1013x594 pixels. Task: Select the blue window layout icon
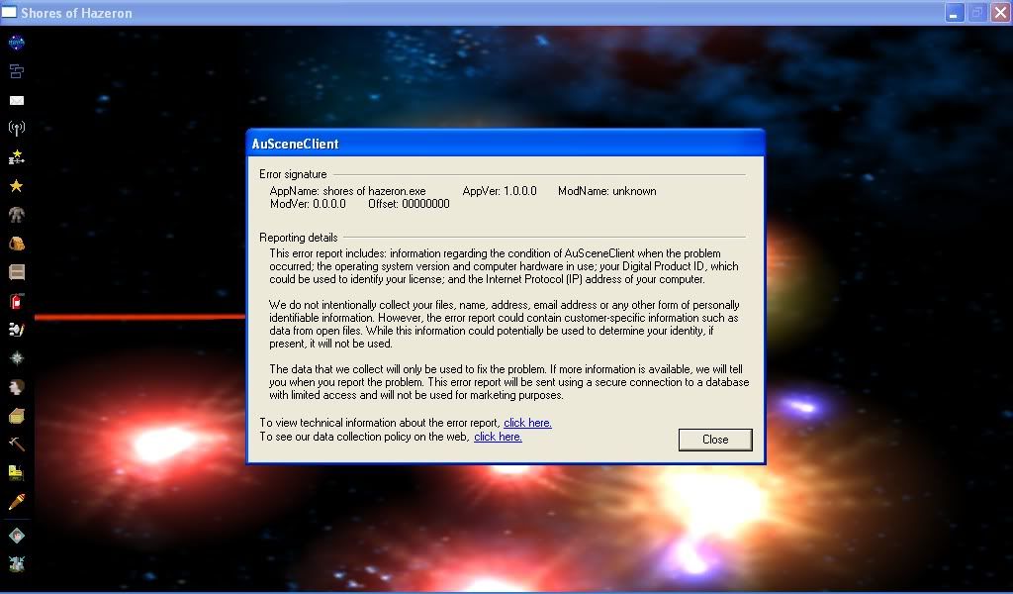click(x=16, y=71)
